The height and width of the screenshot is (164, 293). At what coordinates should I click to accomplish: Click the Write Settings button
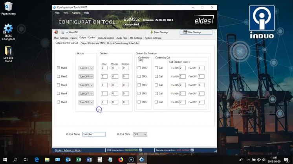point(196,32)
